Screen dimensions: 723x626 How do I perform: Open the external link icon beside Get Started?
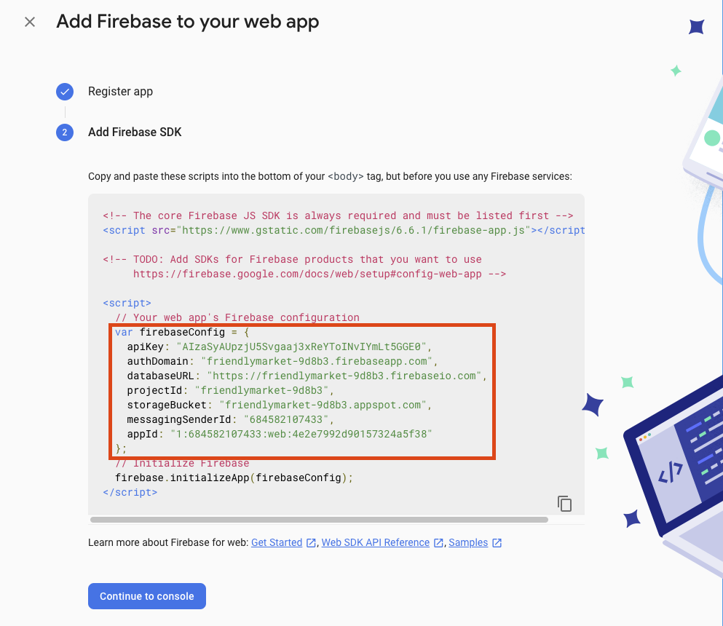(x=311, y=543)
